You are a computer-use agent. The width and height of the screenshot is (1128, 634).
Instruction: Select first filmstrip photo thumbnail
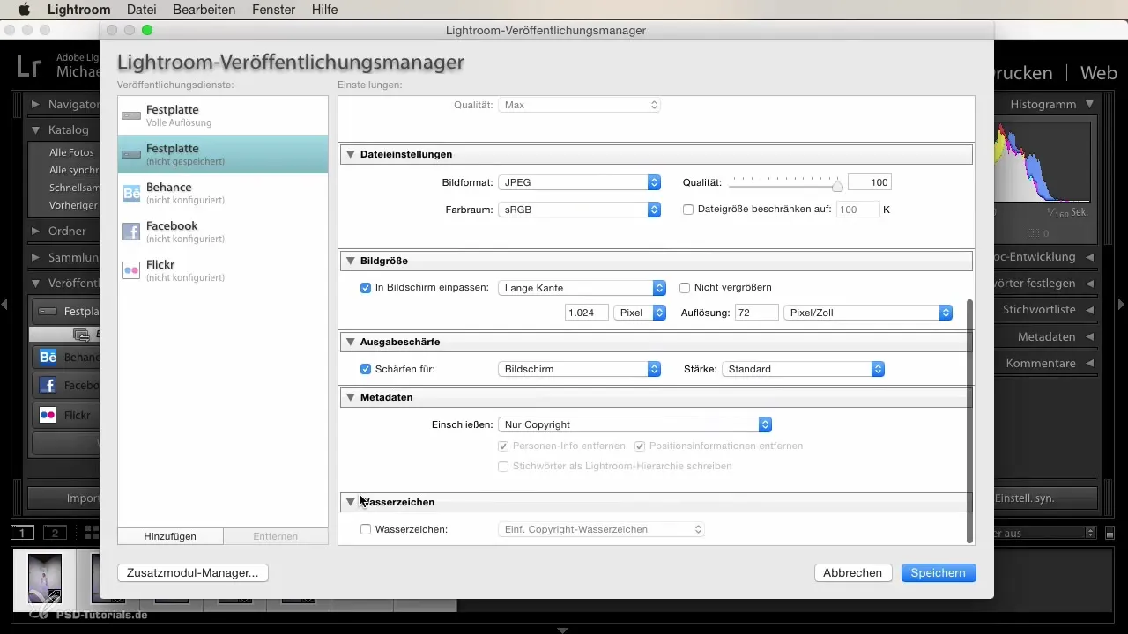coord(44,577)
